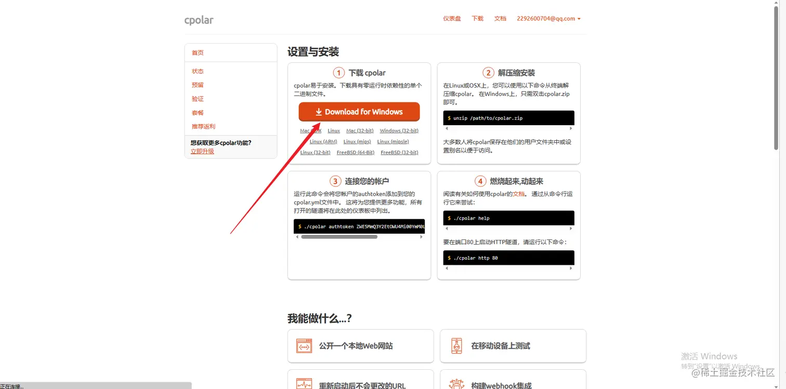The height and width of the screenshot is (389, 786).
Task: Click right scroll arrow under cpolar http 80 command
Action: tap(571, 268)
